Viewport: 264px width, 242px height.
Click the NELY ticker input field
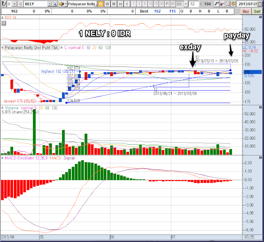[x=36, y=4]
